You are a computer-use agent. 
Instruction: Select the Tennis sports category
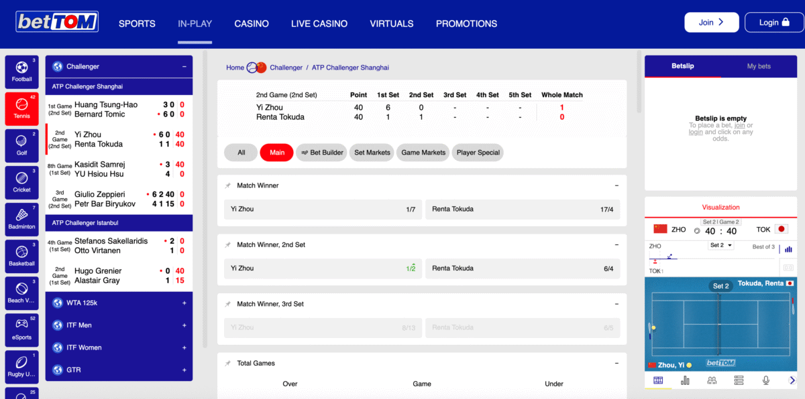[21, 108]
